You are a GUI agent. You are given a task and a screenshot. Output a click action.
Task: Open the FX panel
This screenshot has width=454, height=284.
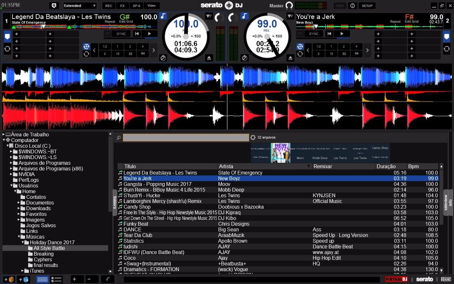(x=122, y=6)
